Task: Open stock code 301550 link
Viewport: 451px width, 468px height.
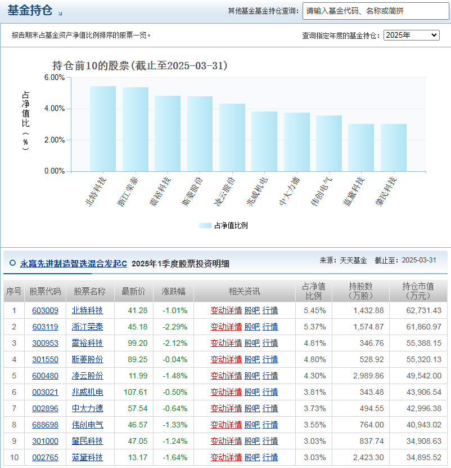Action: (46, 359)
